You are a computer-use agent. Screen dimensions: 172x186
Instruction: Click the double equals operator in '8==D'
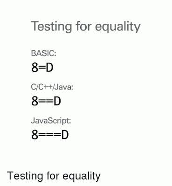[x=46, y=102]
